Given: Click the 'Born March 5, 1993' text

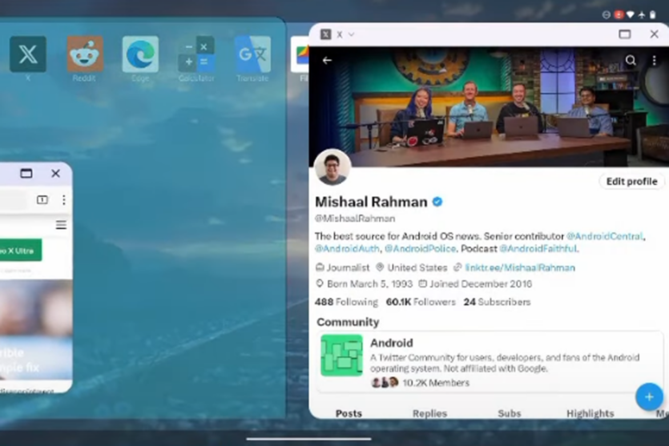Looking at the screenshot, I should pyautogui.click(x=369, y=284).
